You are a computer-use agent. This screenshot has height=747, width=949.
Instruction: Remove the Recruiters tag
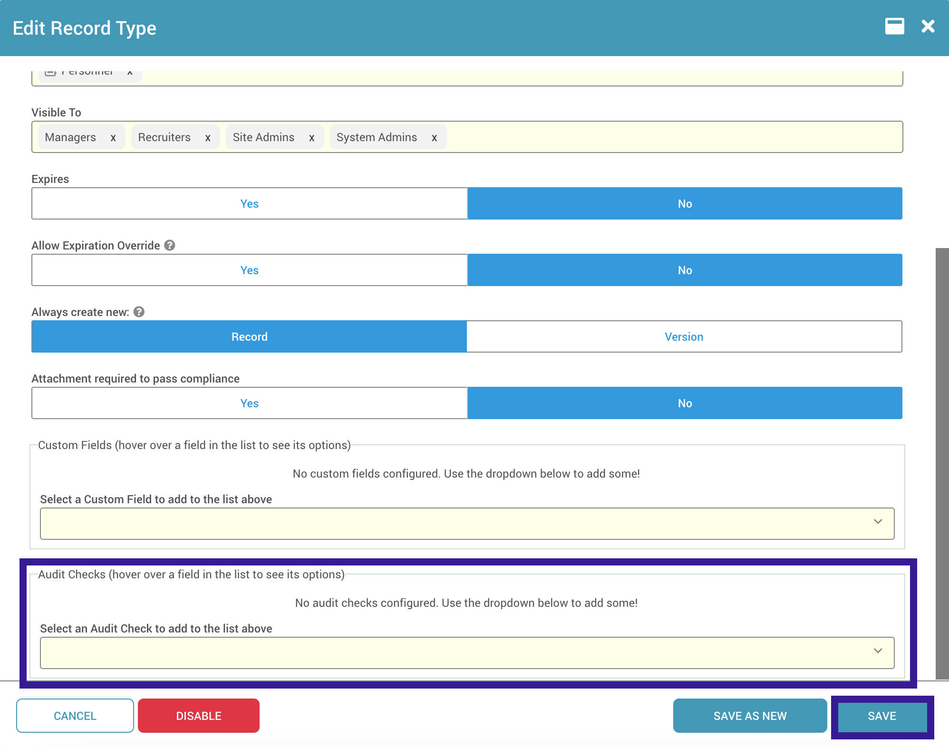tap(208, 138)
